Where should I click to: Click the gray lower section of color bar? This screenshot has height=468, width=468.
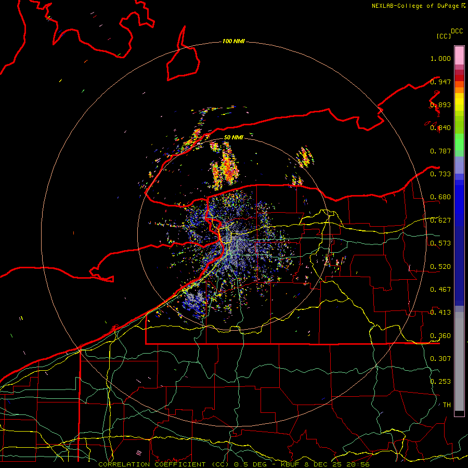click(459, 361)
